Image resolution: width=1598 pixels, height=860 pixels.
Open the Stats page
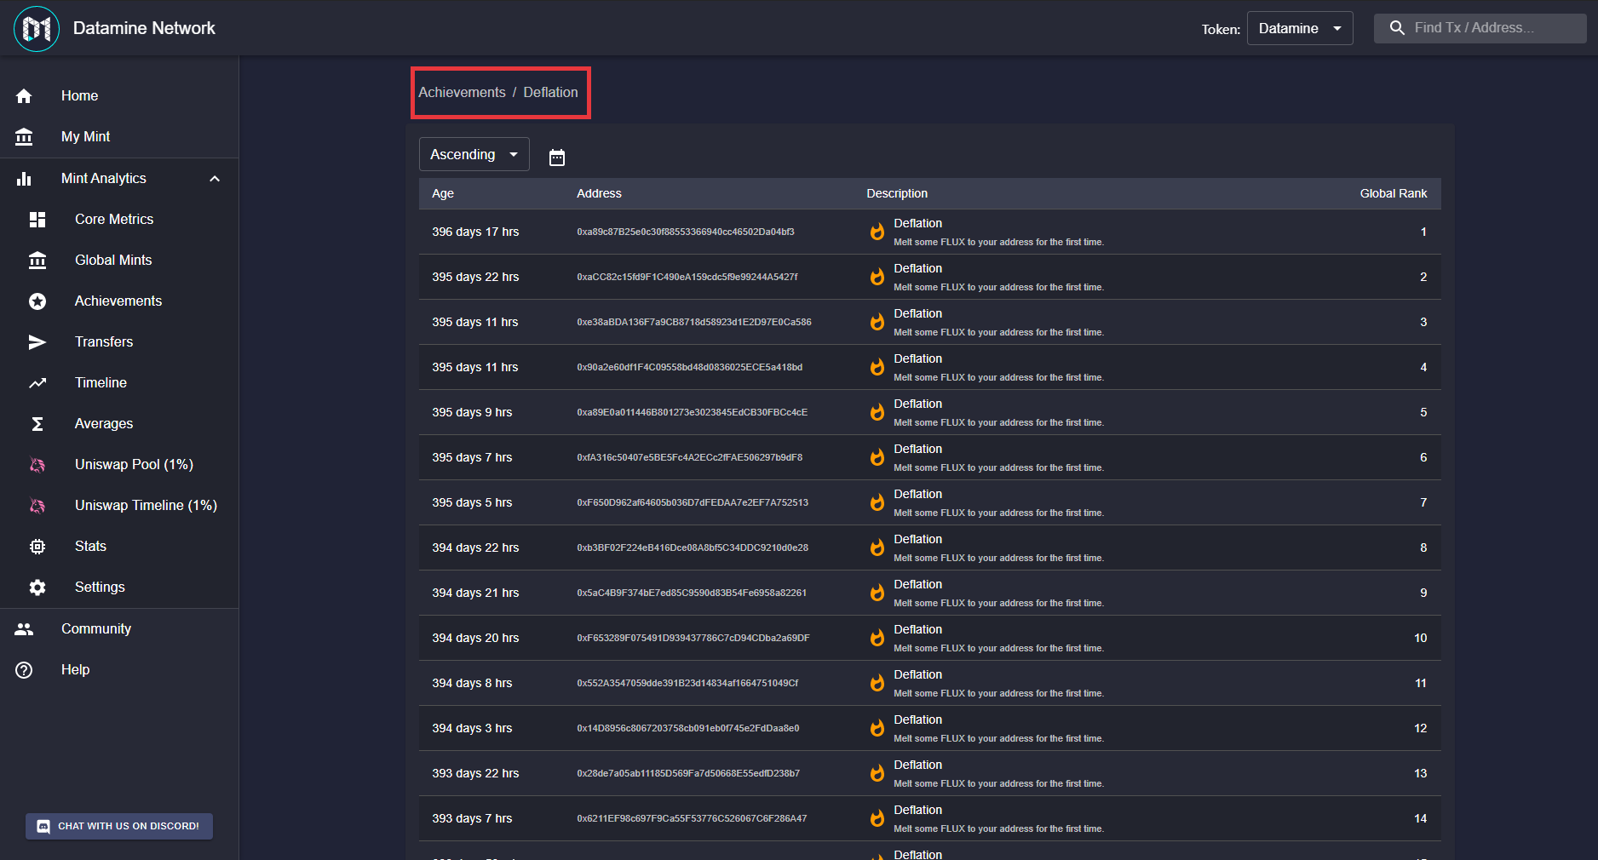point(119,547)
